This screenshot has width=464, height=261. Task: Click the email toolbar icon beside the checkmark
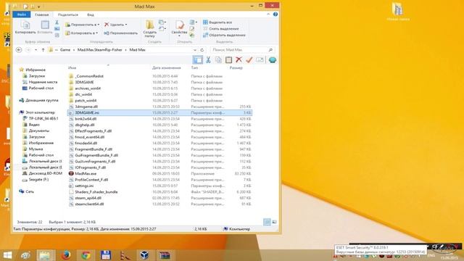(x=260, y=59)
